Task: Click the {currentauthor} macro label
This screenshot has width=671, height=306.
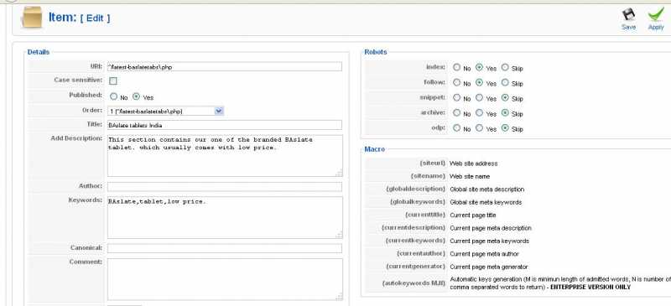Action: click(x=422, y=254)
